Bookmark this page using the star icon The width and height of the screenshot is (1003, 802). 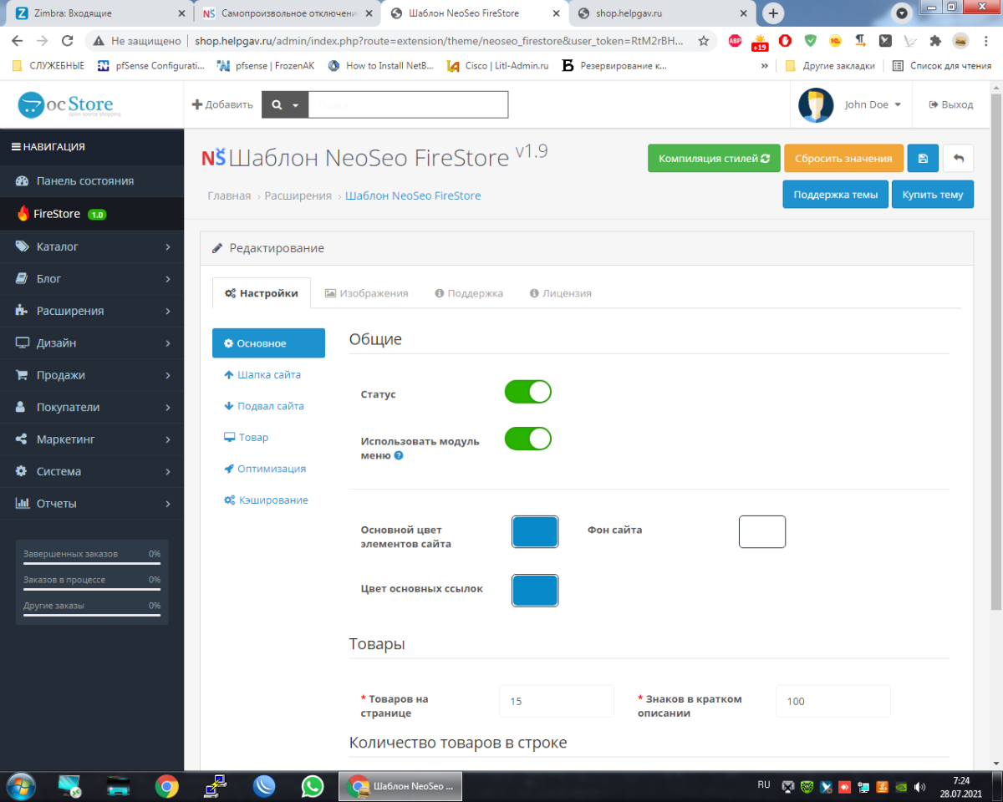coord(704,40)
